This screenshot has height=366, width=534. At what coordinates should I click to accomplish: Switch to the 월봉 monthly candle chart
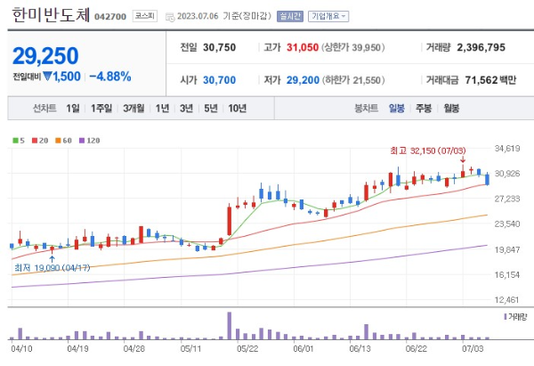(451, 109)
